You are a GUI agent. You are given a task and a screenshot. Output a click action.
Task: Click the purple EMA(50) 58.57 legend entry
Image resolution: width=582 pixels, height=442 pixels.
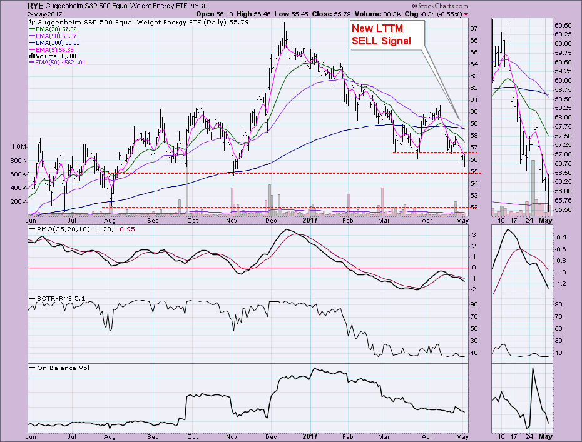tap(56, 36)
